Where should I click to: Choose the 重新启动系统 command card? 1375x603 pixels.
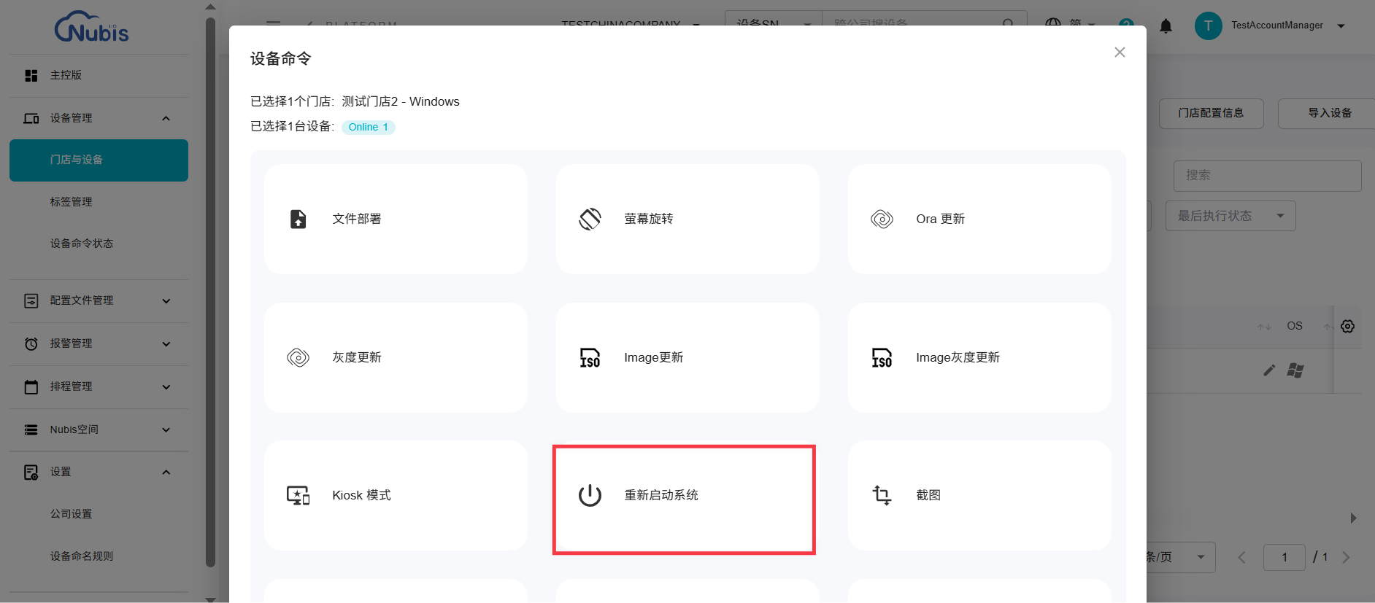pyautogui.click(x=687, y=496)
